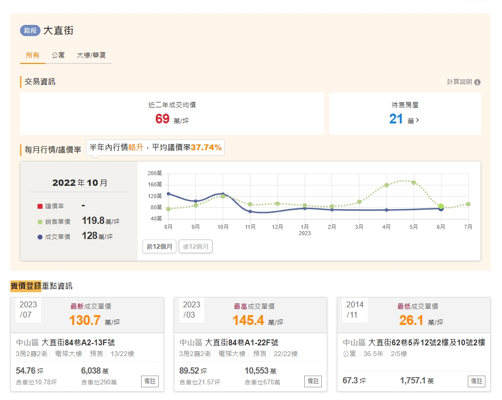Click the 67.3 坪 area value
Viewport: 502px width, 400px height.
(x=354, y=381)
